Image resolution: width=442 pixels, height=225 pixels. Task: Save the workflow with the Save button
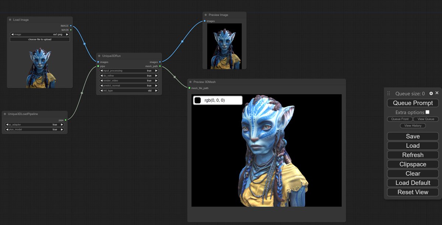pos(413,136)
